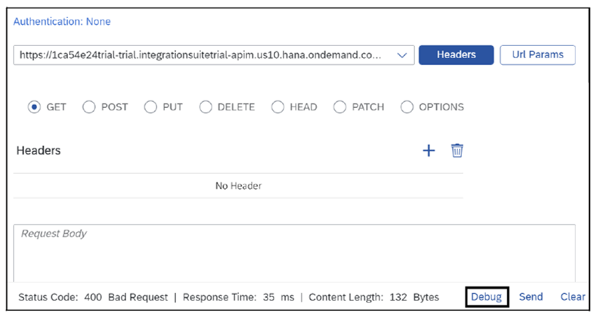Image resolution: width=595 pixels, height=316 pixels.
Task: Choose the PATCH request method
Action: [x=339, y=107]
